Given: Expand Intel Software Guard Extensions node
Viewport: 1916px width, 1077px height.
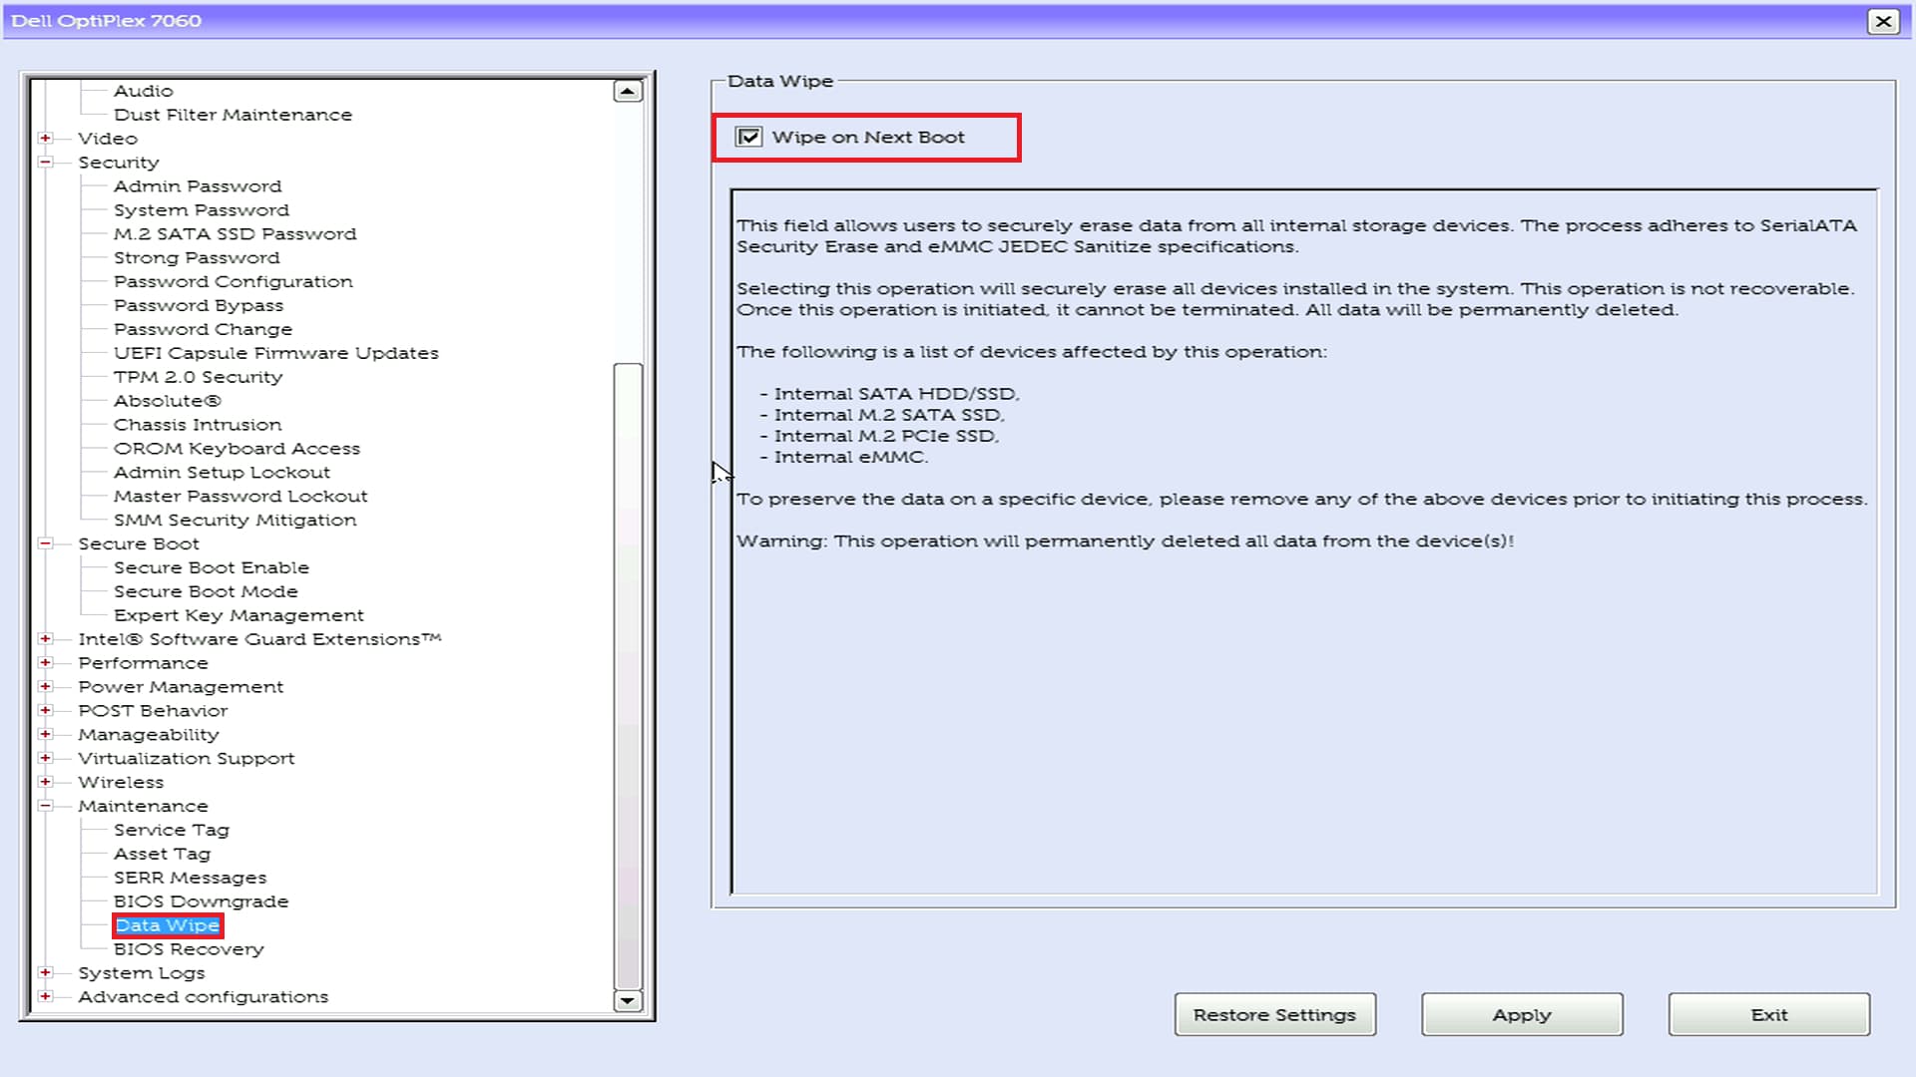Looking at the screenshot, I should [x=45, y=638].
